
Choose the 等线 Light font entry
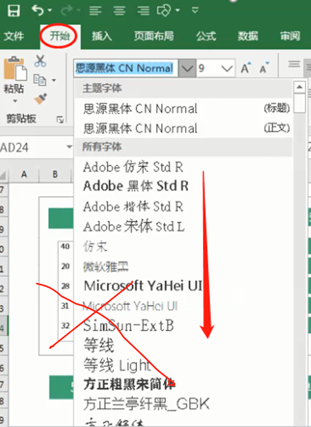(184, 365)
